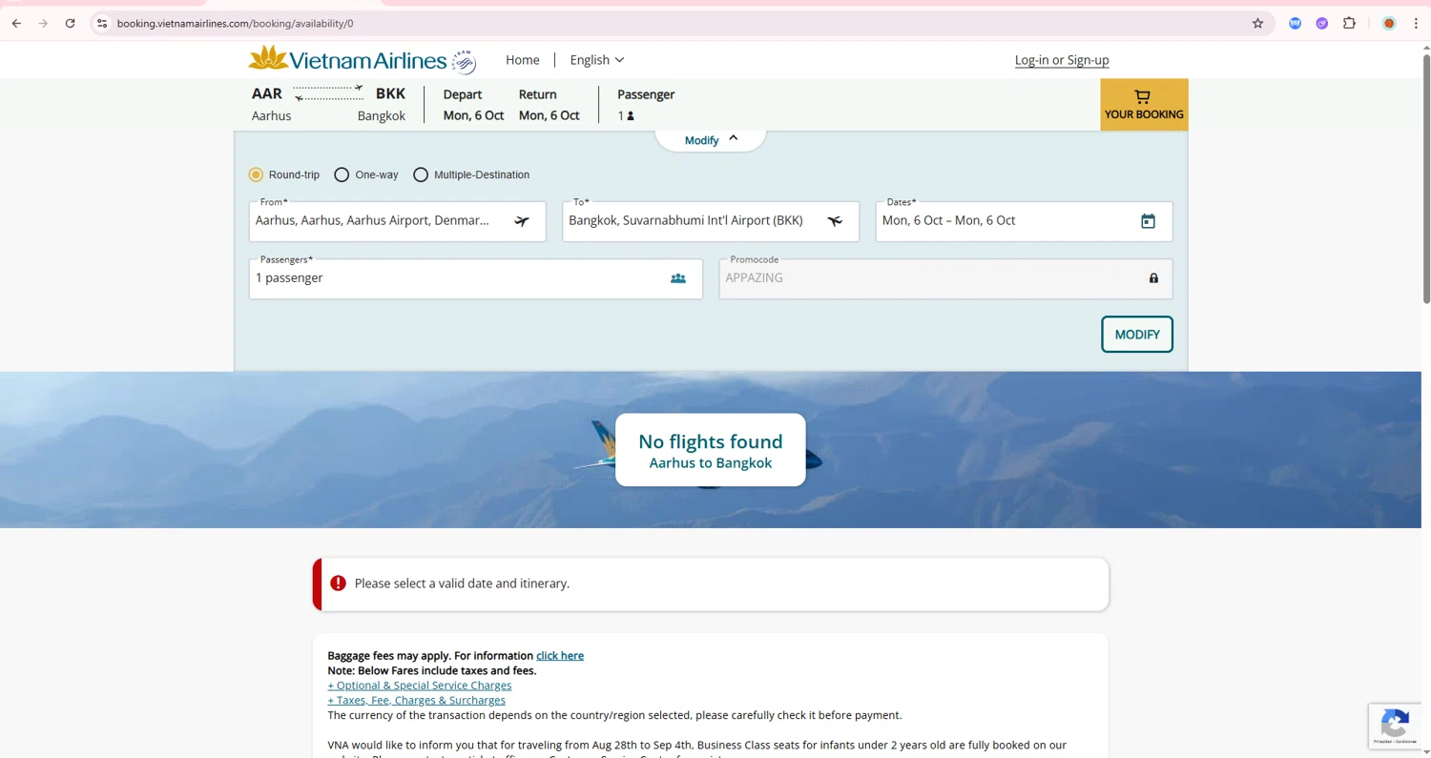This screenshot has width=1431, height=758.
Task: Click the passenger person icon in summary
Action: click(631, 116)
